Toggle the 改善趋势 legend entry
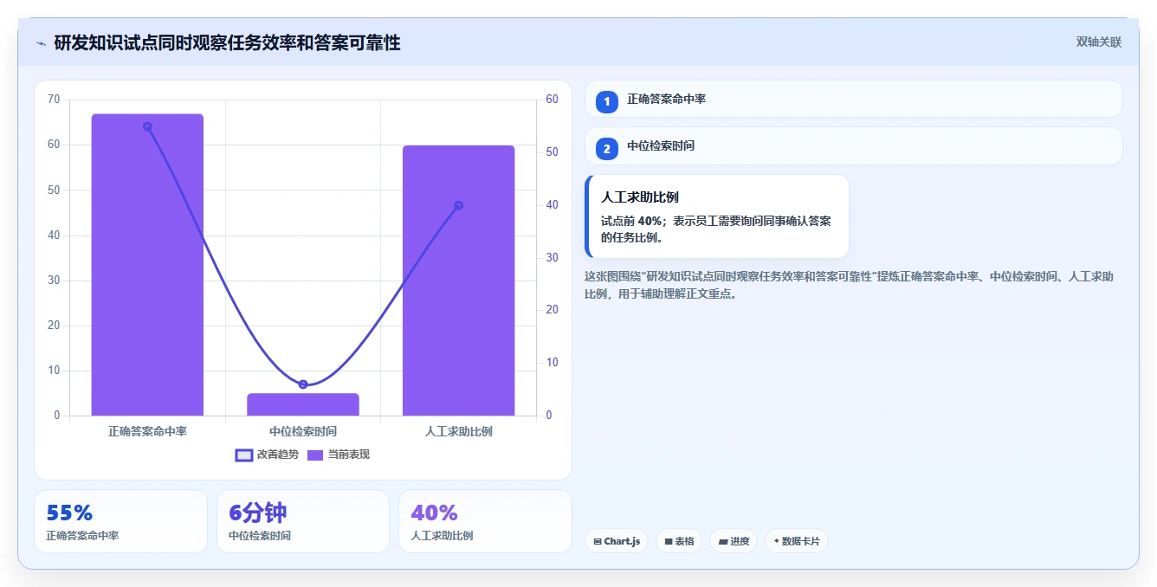The height and width of the screenshot is (587, 1157). (x=268, y=455)
